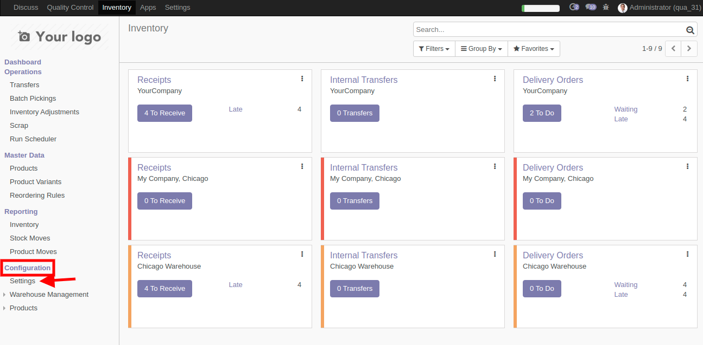Screen dimensions: 703x345
Task: Click the green progress bar in top bar
Action: [x=540, y=8]
